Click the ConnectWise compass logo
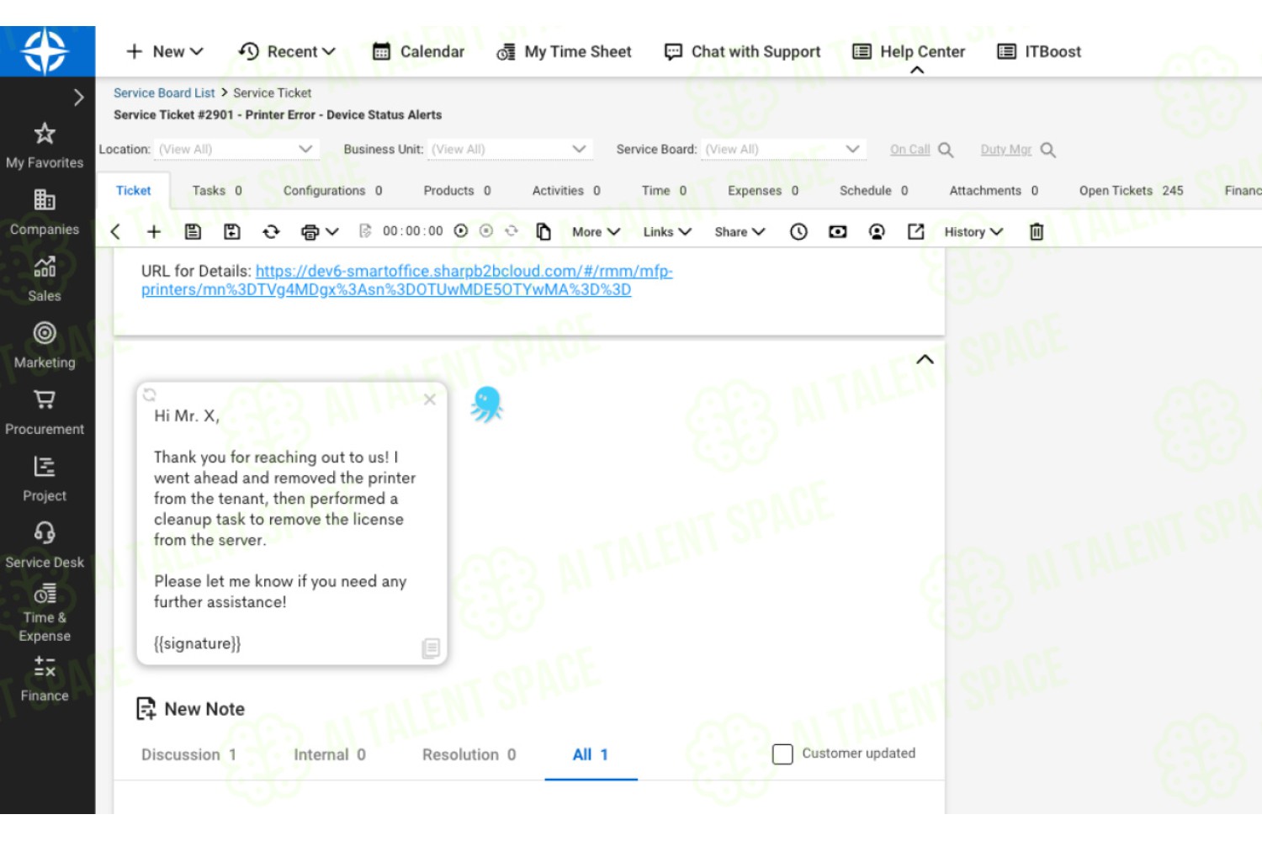This screenshot has height=841, width=1262. [x=45, y=51]
